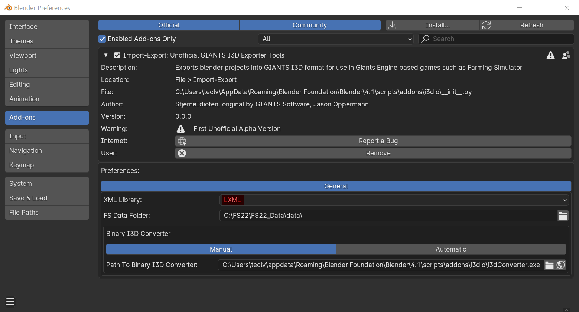This screenshot has height=312, width=579.
Task: Toggle the Official add-ons filter
Action: pos(169,25)
